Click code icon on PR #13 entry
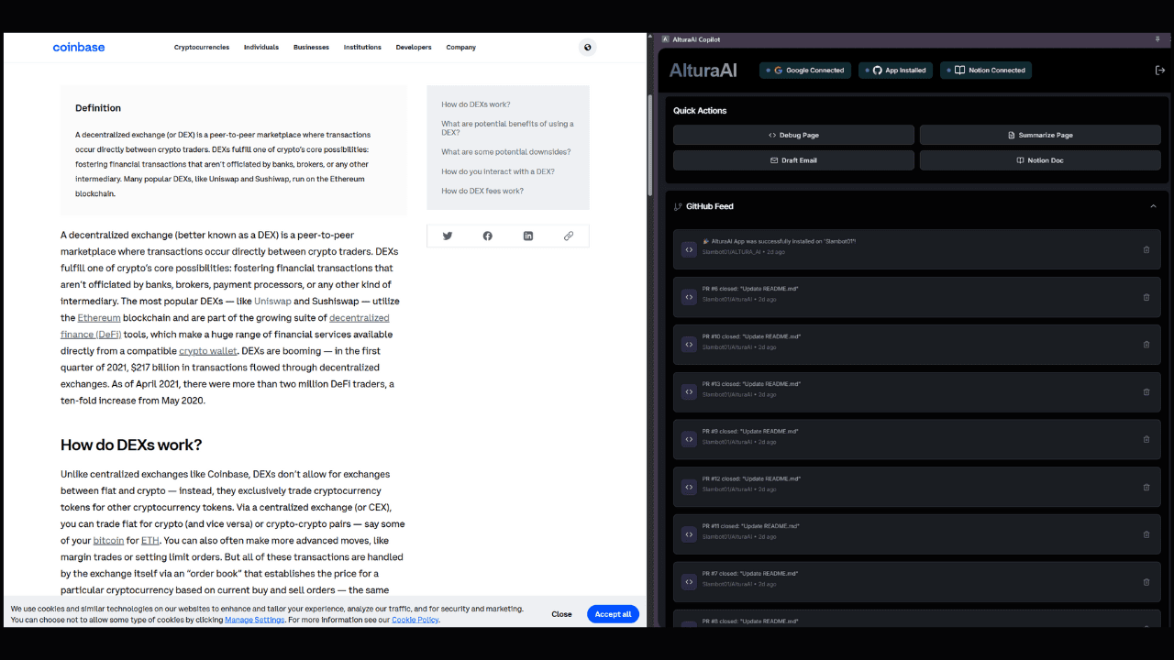 pos(689,391)
